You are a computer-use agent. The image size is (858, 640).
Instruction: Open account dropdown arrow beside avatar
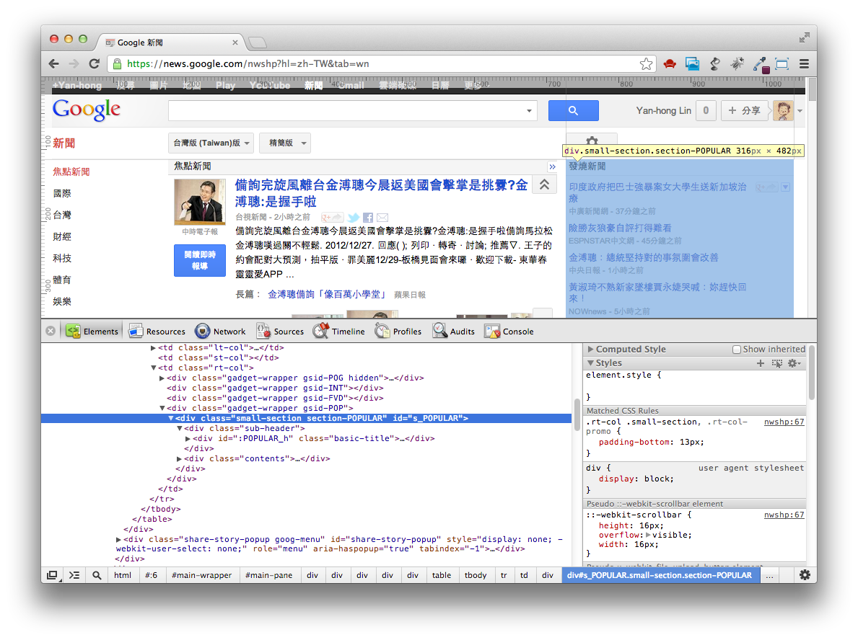point(800,111)
